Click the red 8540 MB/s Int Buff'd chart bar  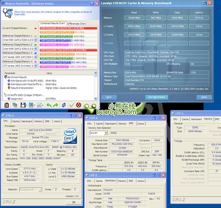pyautogui.click(x=69, y=28)
